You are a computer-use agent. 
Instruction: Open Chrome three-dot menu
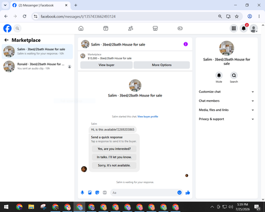(259, 16)
